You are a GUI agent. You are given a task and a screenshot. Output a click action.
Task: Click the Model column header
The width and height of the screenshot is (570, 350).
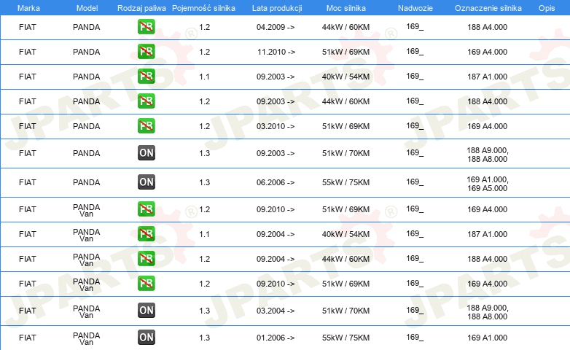(x=87, y=8)
